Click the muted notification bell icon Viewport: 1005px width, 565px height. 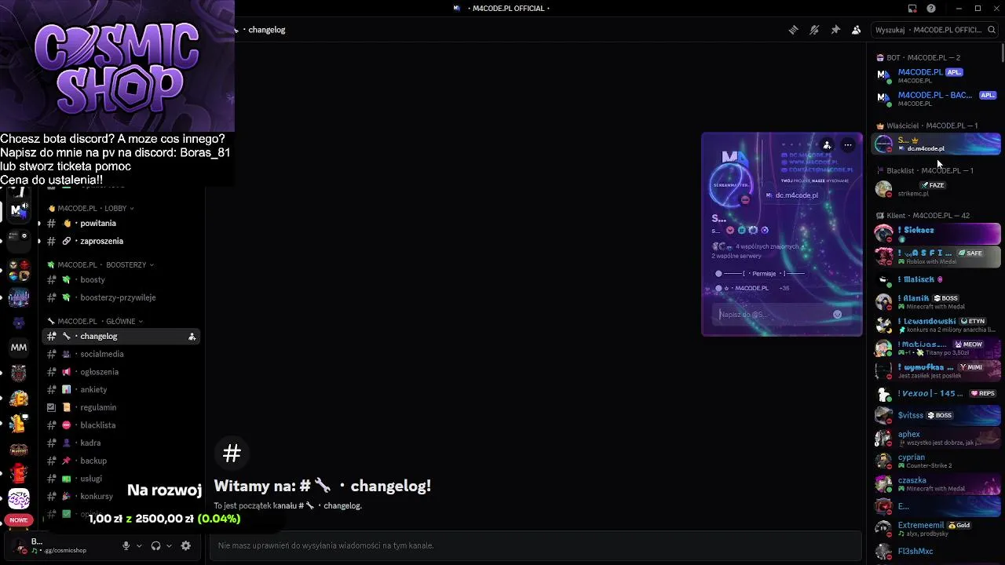click(814, 30)
